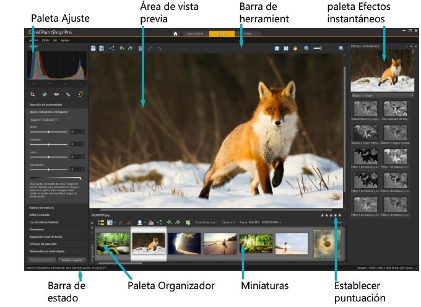Click the Share icon in the preview toolbar
421x307 pixels.
(x=112, y=48)
